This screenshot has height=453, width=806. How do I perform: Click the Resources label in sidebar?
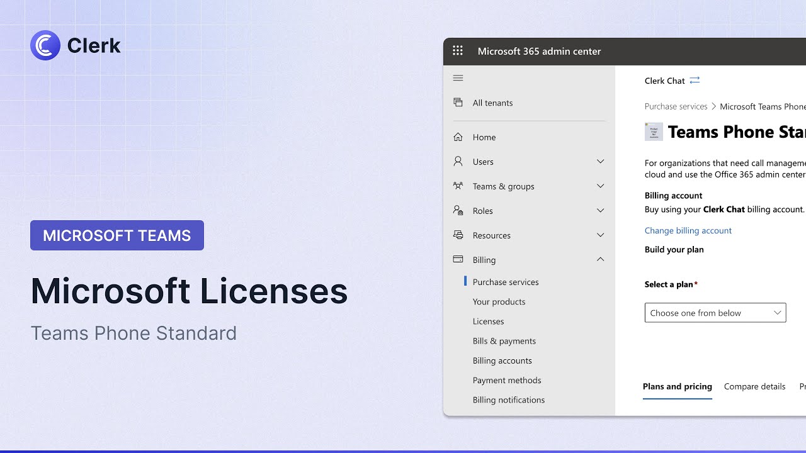[x=491, y=235]
